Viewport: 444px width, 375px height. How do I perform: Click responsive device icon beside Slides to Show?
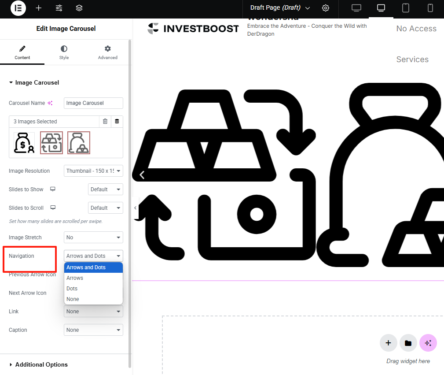52,189
